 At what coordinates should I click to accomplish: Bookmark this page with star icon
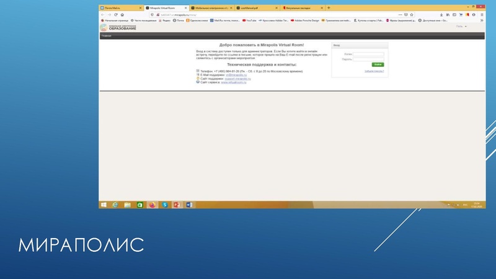point(412,14)
